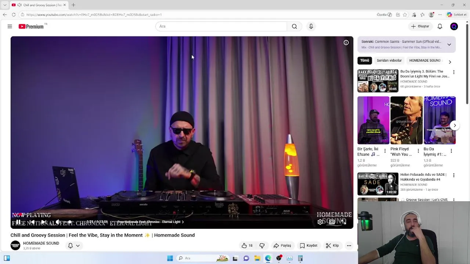Screen dimensions: 470x264
Task: Skip to the previous video
Action: point(32,222)
